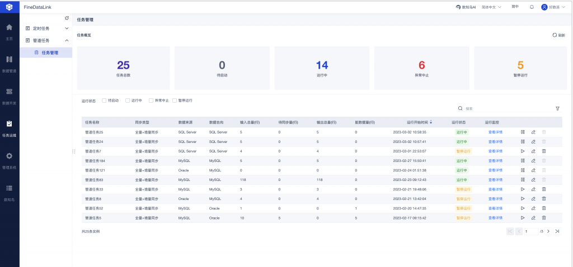Click the task search field
This screenshot has height=267, width=573.
click(x=509, y=109)
